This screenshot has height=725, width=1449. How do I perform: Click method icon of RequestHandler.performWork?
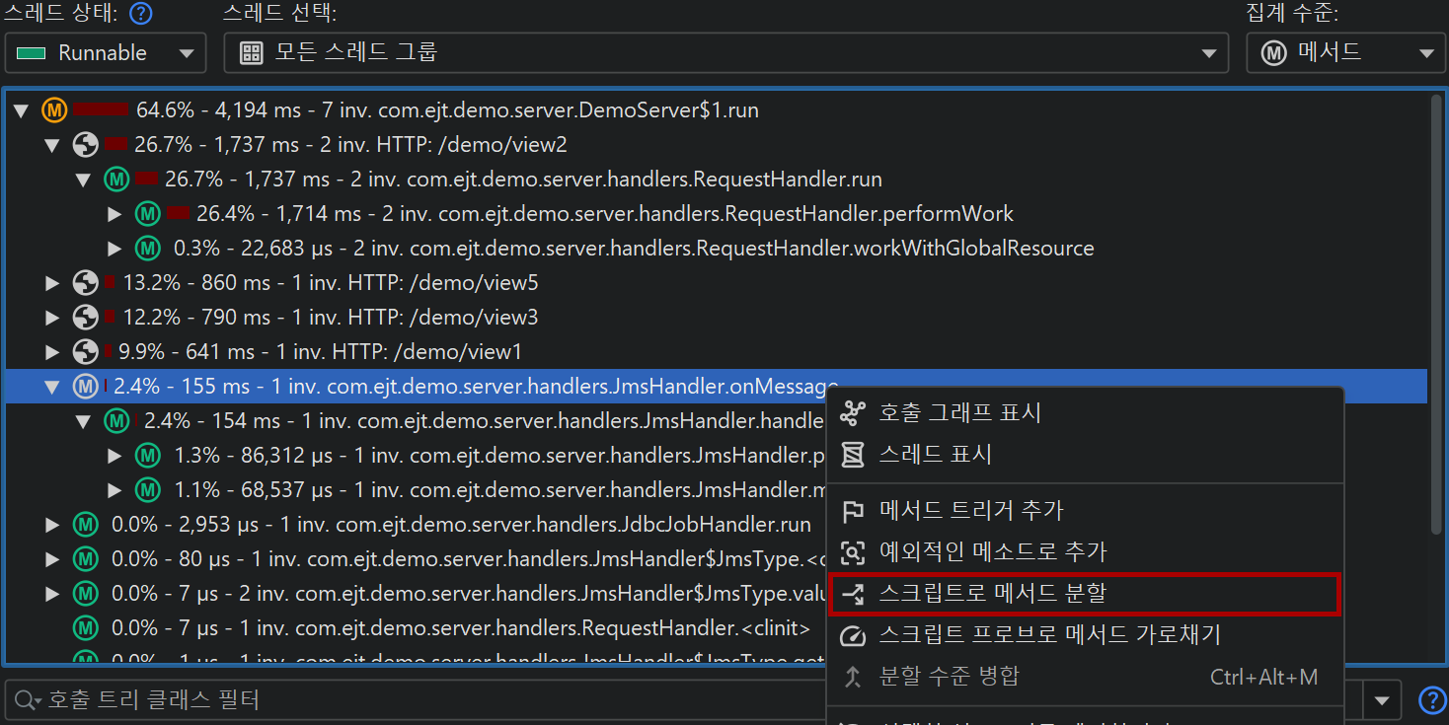pos(148,214)
